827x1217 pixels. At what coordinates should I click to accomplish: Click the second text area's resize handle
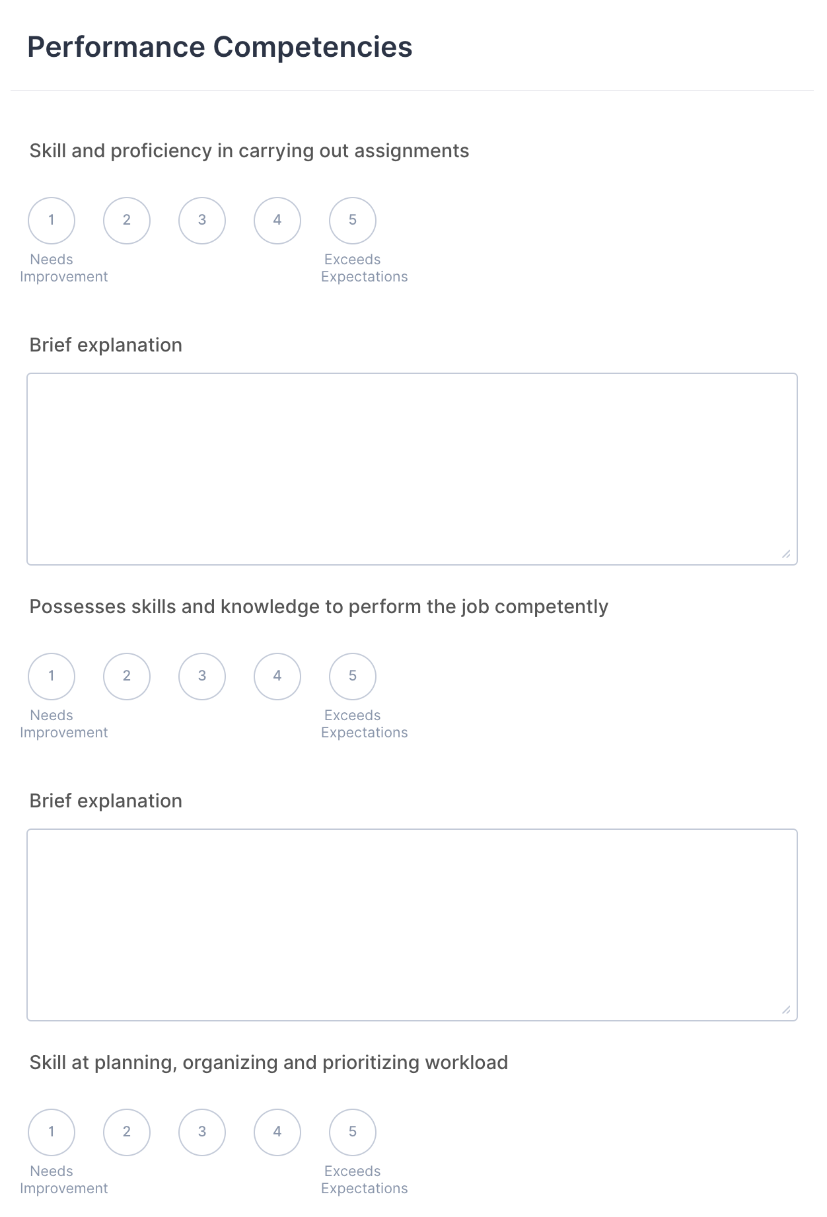tap(786, 1010)
